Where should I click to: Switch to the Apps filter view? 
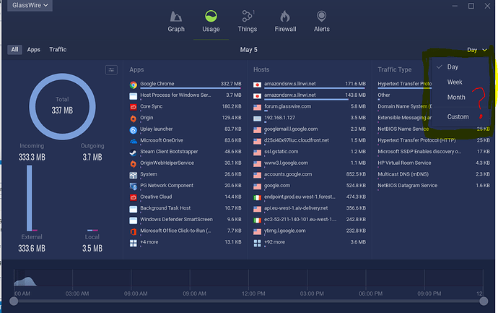[x=34, y=50]
